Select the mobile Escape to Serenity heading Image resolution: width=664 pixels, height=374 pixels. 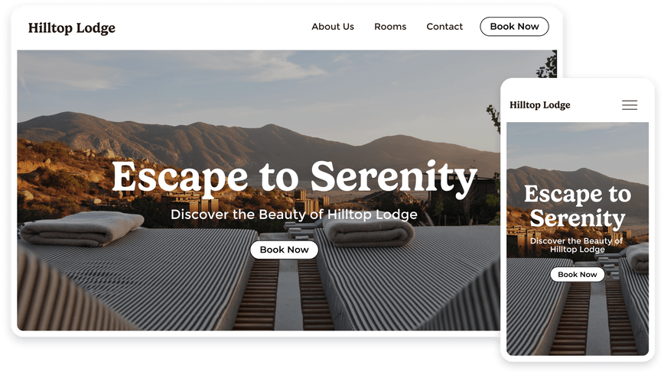[578, 206]
